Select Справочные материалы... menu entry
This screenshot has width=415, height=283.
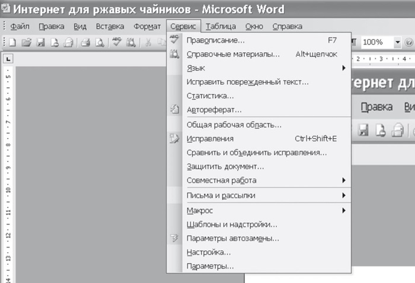(x=259, y=54)
